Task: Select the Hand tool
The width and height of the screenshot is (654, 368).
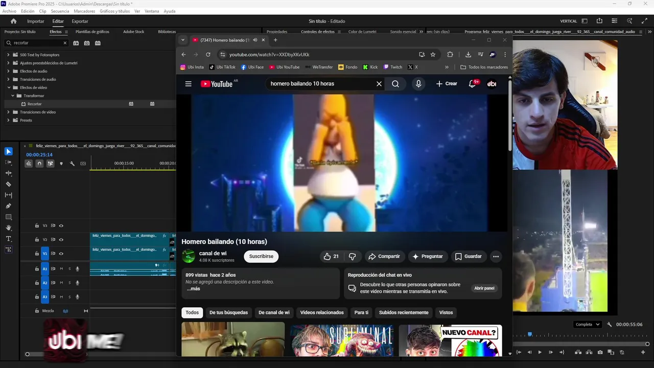Action: point(8,228)
